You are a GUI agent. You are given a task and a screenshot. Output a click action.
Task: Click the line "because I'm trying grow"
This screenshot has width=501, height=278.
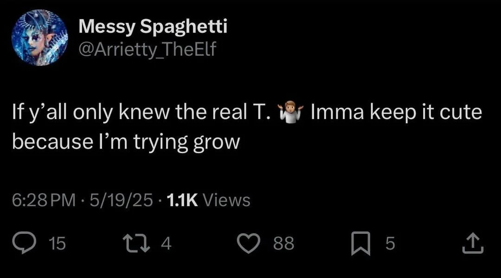(126, 141)
